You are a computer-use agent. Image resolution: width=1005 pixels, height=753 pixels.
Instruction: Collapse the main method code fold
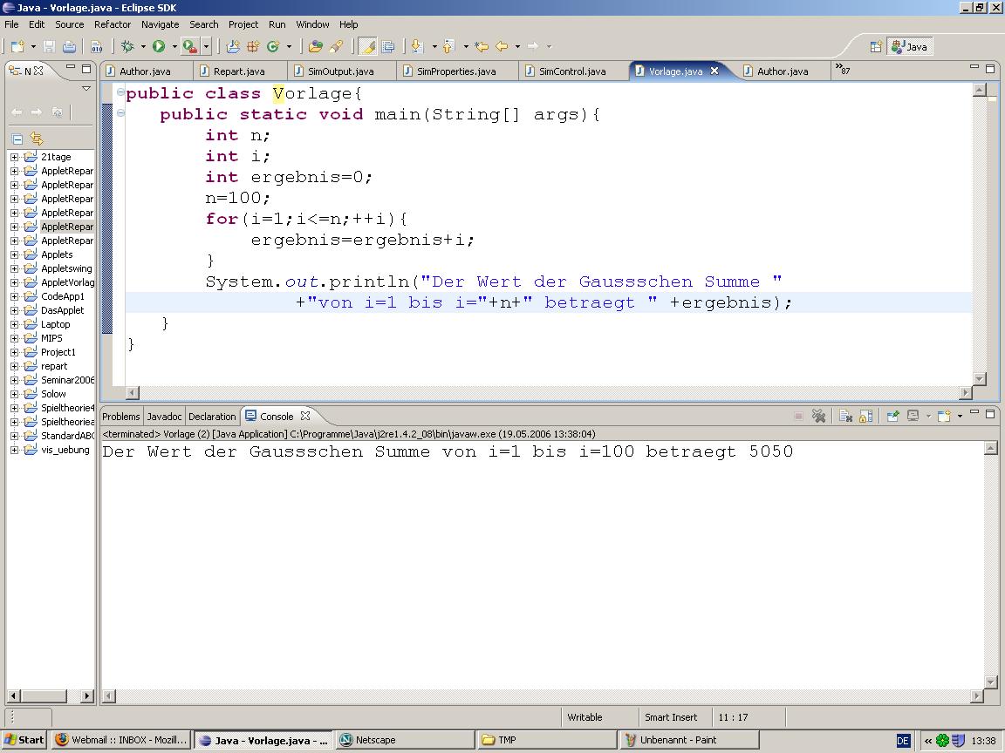(120, 113)
